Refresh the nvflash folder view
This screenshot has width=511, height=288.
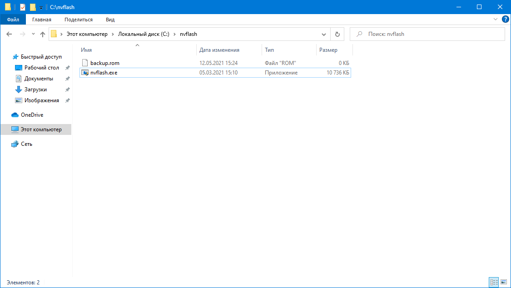click(337, 34)
